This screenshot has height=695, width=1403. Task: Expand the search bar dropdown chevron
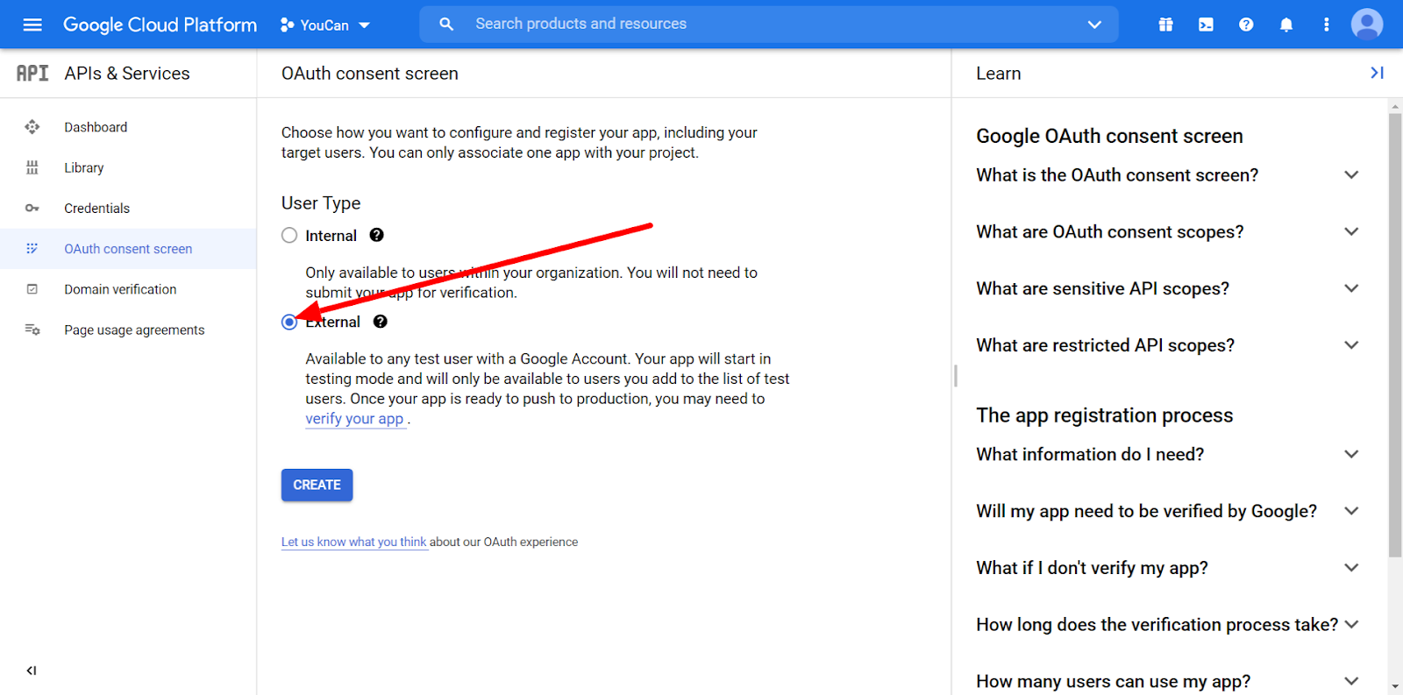coord(1094,25)
